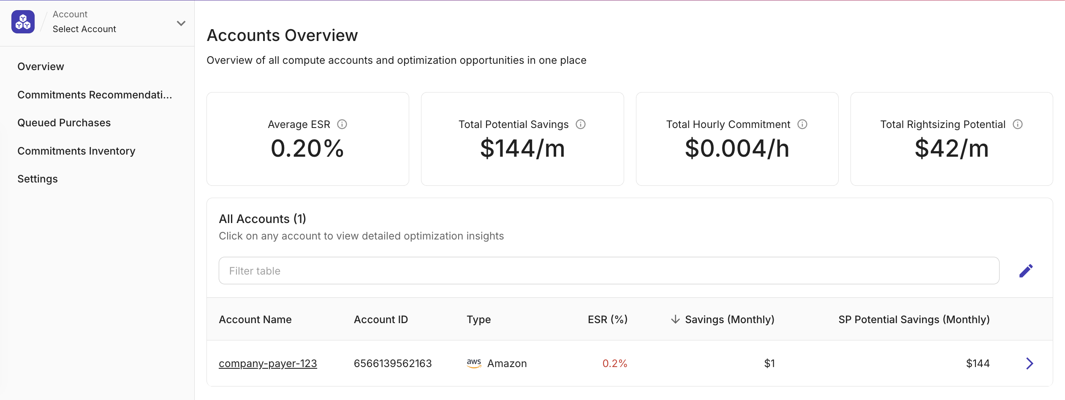Sort by the ESR (%) column header

(607, 319)
